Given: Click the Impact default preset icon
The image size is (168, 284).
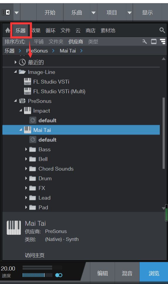Looking at the screenshot, I should tap(33, 120).
